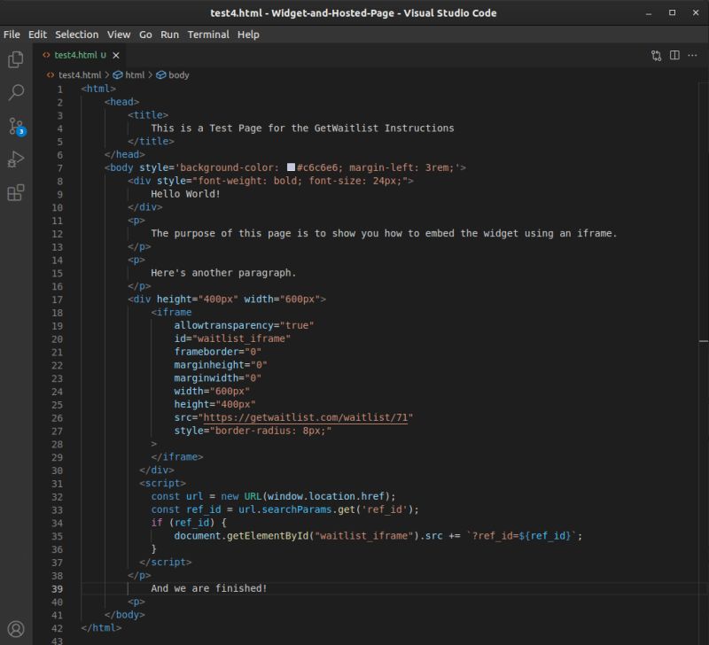709x645 pixels.
Task: Click the searchParams.get line 33
Action: 284,509
